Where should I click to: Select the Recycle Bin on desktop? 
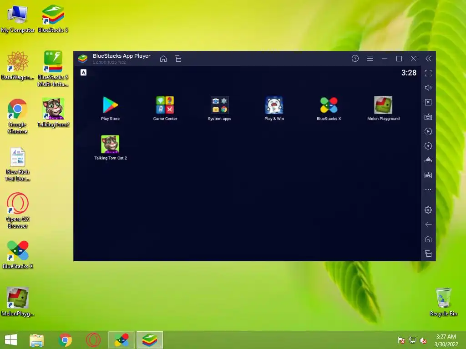coord(443,302)
